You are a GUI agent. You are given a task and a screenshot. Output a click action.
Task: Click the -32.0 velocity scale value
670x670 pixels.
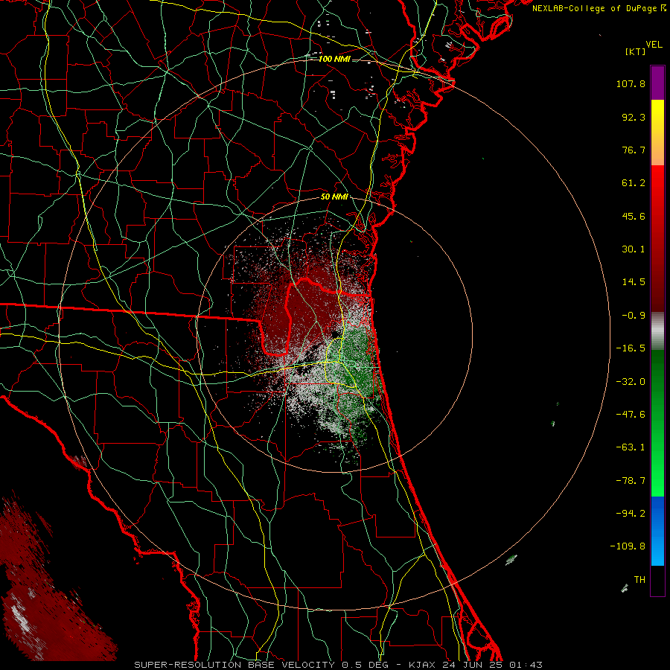[631, 382]
